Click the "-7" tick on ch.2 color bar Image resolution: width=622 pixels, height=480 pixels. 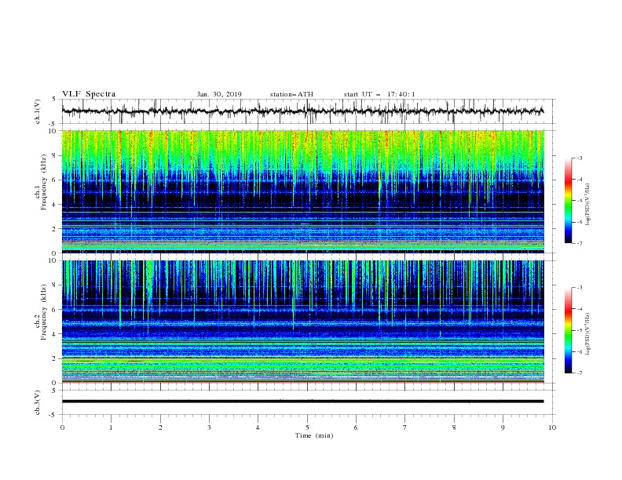point(579,373)
